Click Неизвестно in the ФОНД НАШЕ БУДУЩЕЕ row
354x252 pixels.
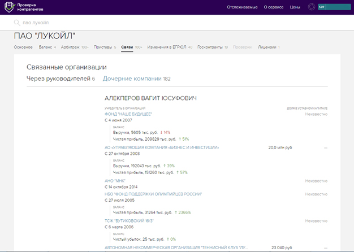click(x=316, y=114)
